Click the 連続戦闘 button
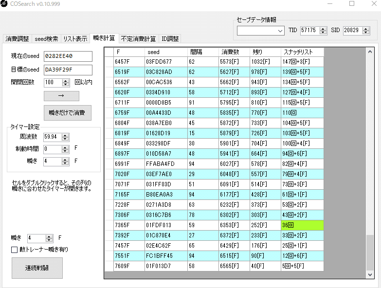Screen dimensions: 381x288 tap(37, 268)
